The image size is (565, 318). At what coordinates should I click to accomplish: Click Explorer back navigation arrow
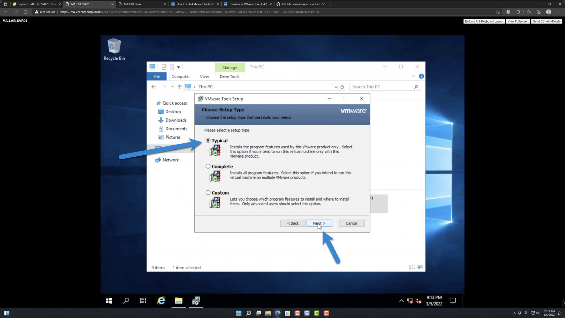pyautogui.click(x=154, y=87)
